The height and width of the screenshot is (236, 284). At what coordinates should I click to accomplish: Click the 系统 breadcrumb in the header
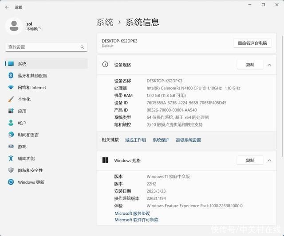click(x=105, y=22)
